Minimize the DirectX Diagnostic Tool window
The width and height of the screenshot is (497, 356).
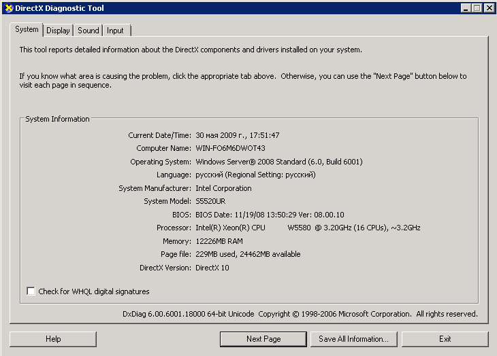(466, 8)
